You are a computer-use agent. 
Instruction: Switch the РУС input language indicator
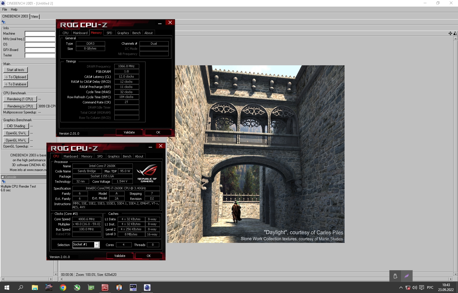pos(430,288)
